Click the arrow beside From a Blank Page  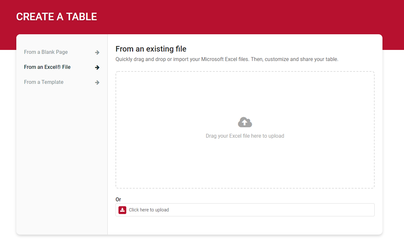(97, 53)
